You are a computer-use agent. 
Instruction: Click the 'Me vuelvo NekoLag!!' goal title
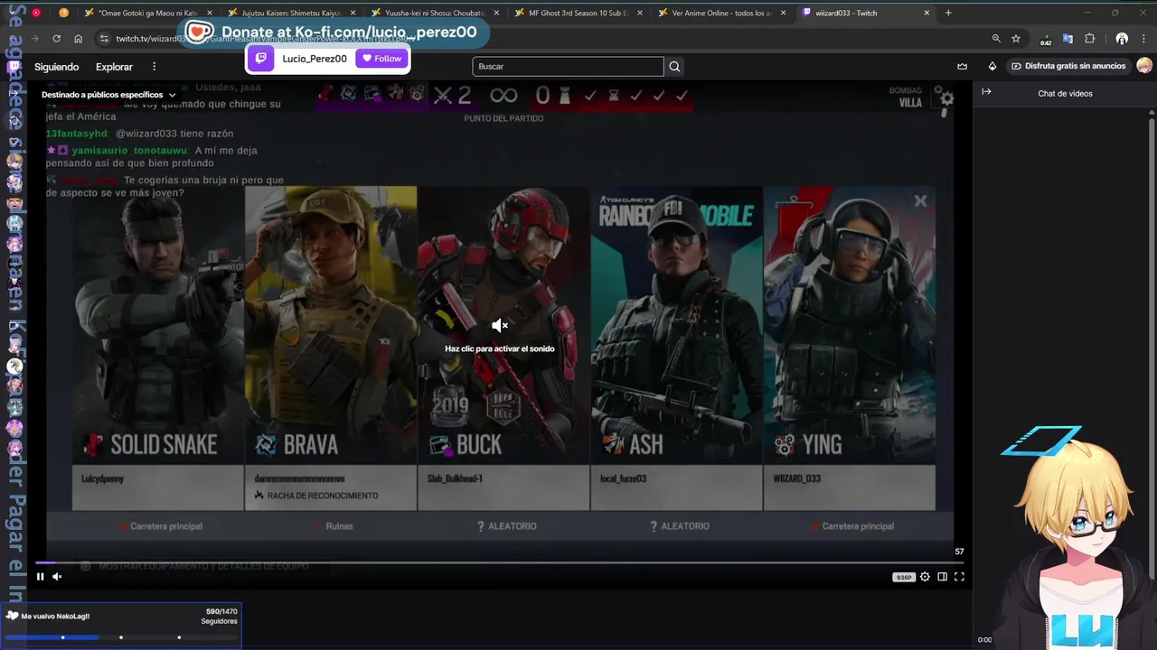[x=55, y=616]
